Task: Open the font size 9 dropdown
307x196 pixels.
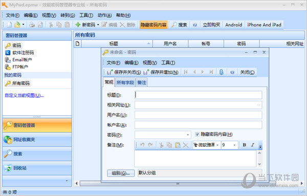Action: point(234,145)
